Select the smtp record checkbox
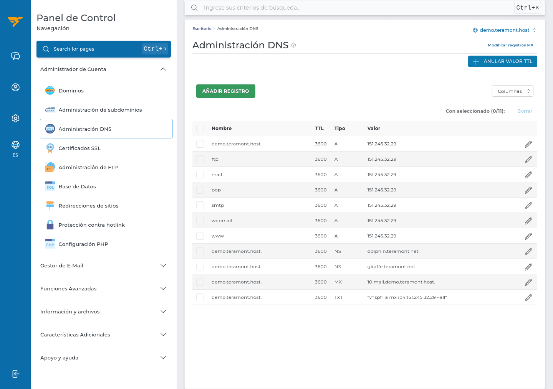This screenshot has width=553, height=389. coord(200,205)
